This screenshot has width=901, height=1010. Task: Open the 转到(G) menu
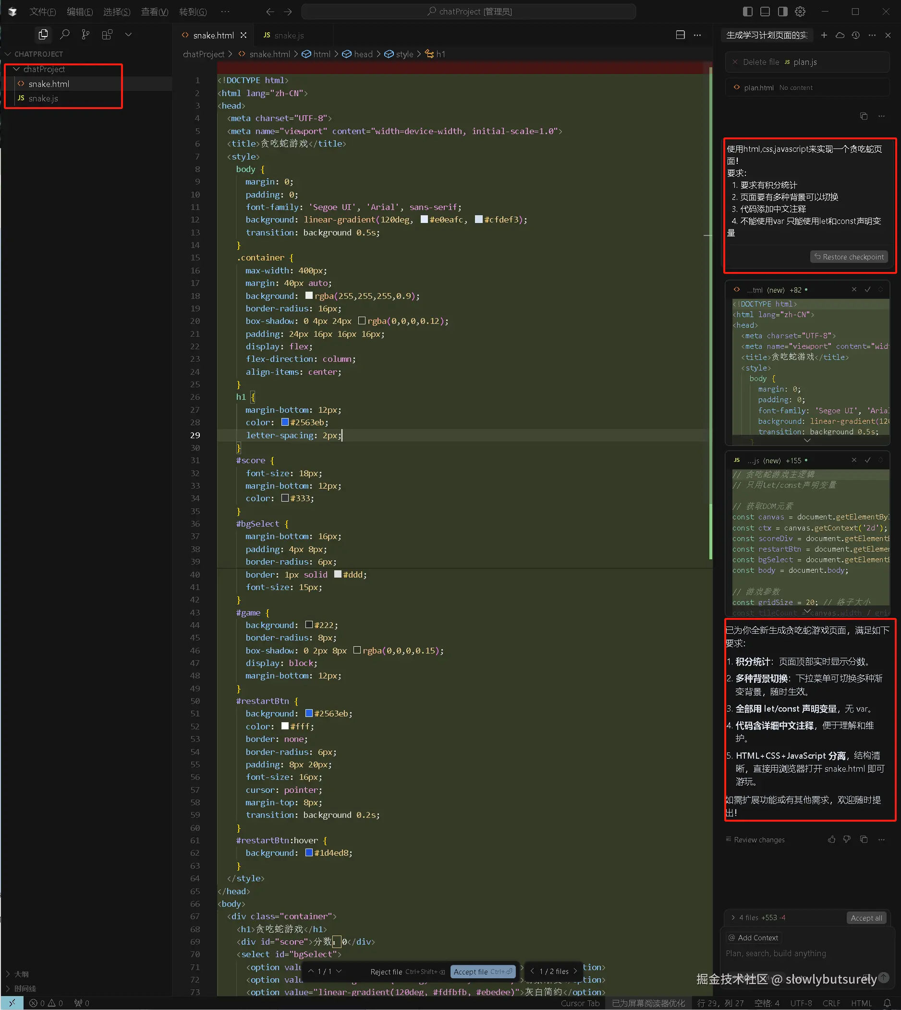tap(193, 12)
